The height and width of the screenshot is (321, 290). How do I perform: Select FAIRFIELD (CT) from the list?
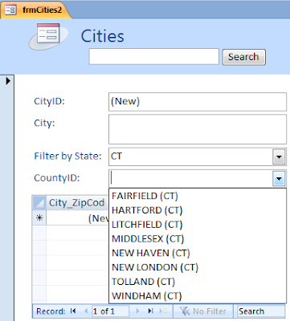[198, 196]
